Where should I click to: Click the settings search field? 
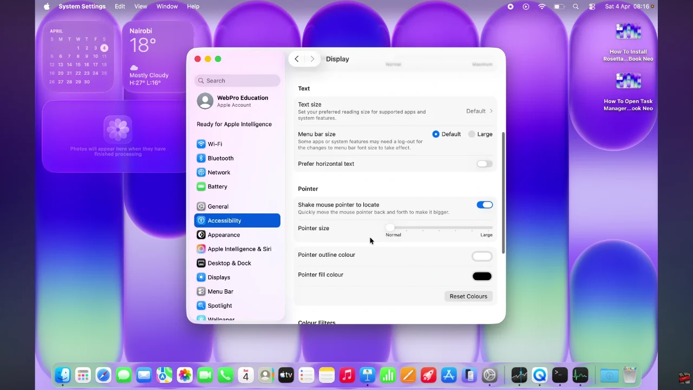(x=237, y=80)
